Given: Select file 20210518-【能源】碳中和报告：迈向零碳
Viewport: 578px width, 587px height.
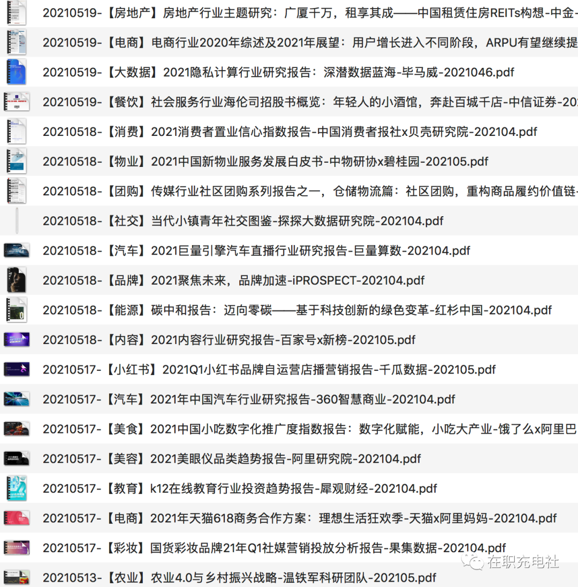Looking at the screenshot, I should 289,310.
